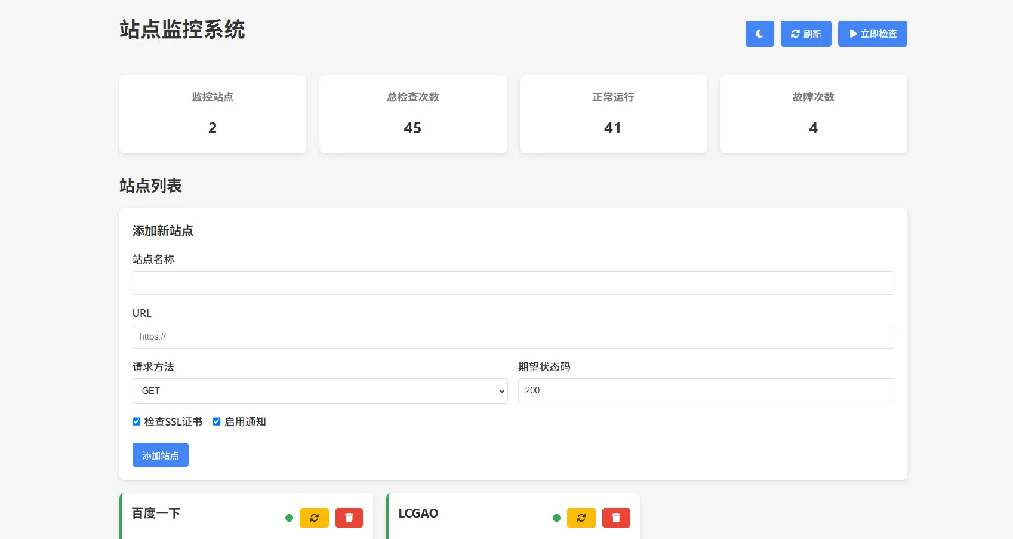Recheck the LCGAO site with yellow refresh icon
Screen dimensions: 1013x539
pos(581,518)
